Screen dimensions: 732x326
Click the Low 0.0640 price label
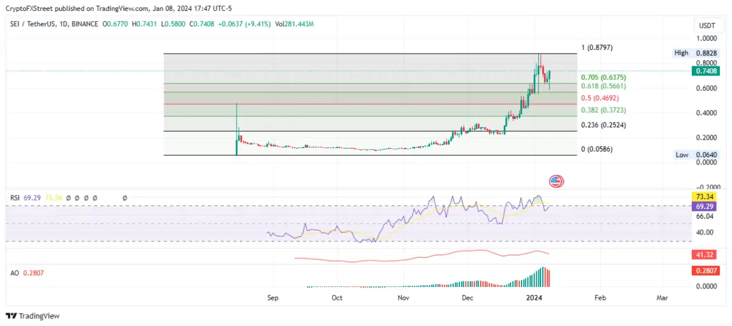pyautogui.click(x=695, y=155)
